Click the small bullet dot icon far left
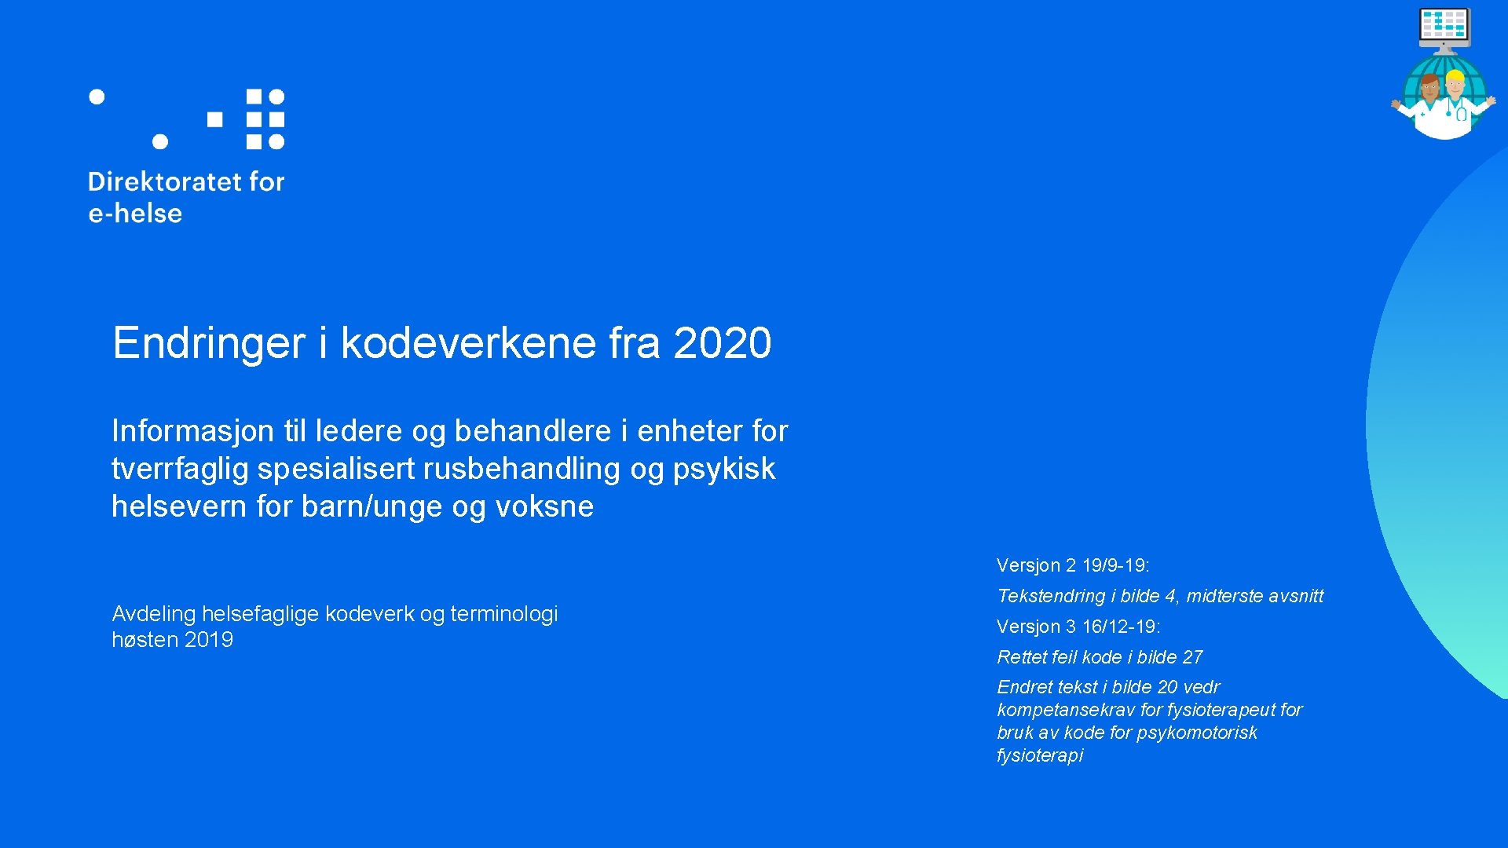This screenshot has height=848, width=1508. click(x=92, y=92)
